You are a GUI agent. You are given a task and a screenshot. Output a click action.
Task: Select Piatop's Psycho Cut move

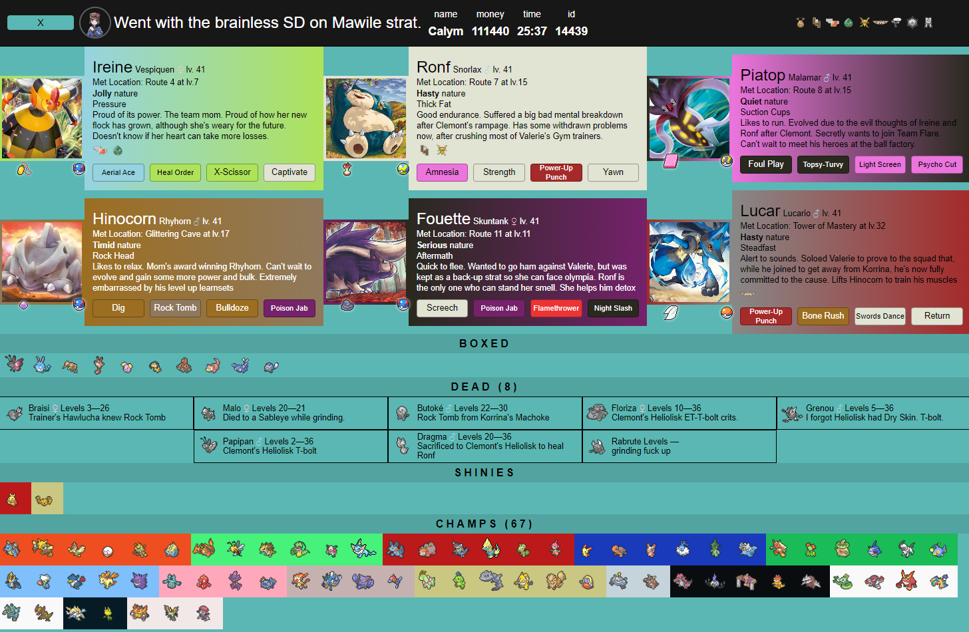937,164
